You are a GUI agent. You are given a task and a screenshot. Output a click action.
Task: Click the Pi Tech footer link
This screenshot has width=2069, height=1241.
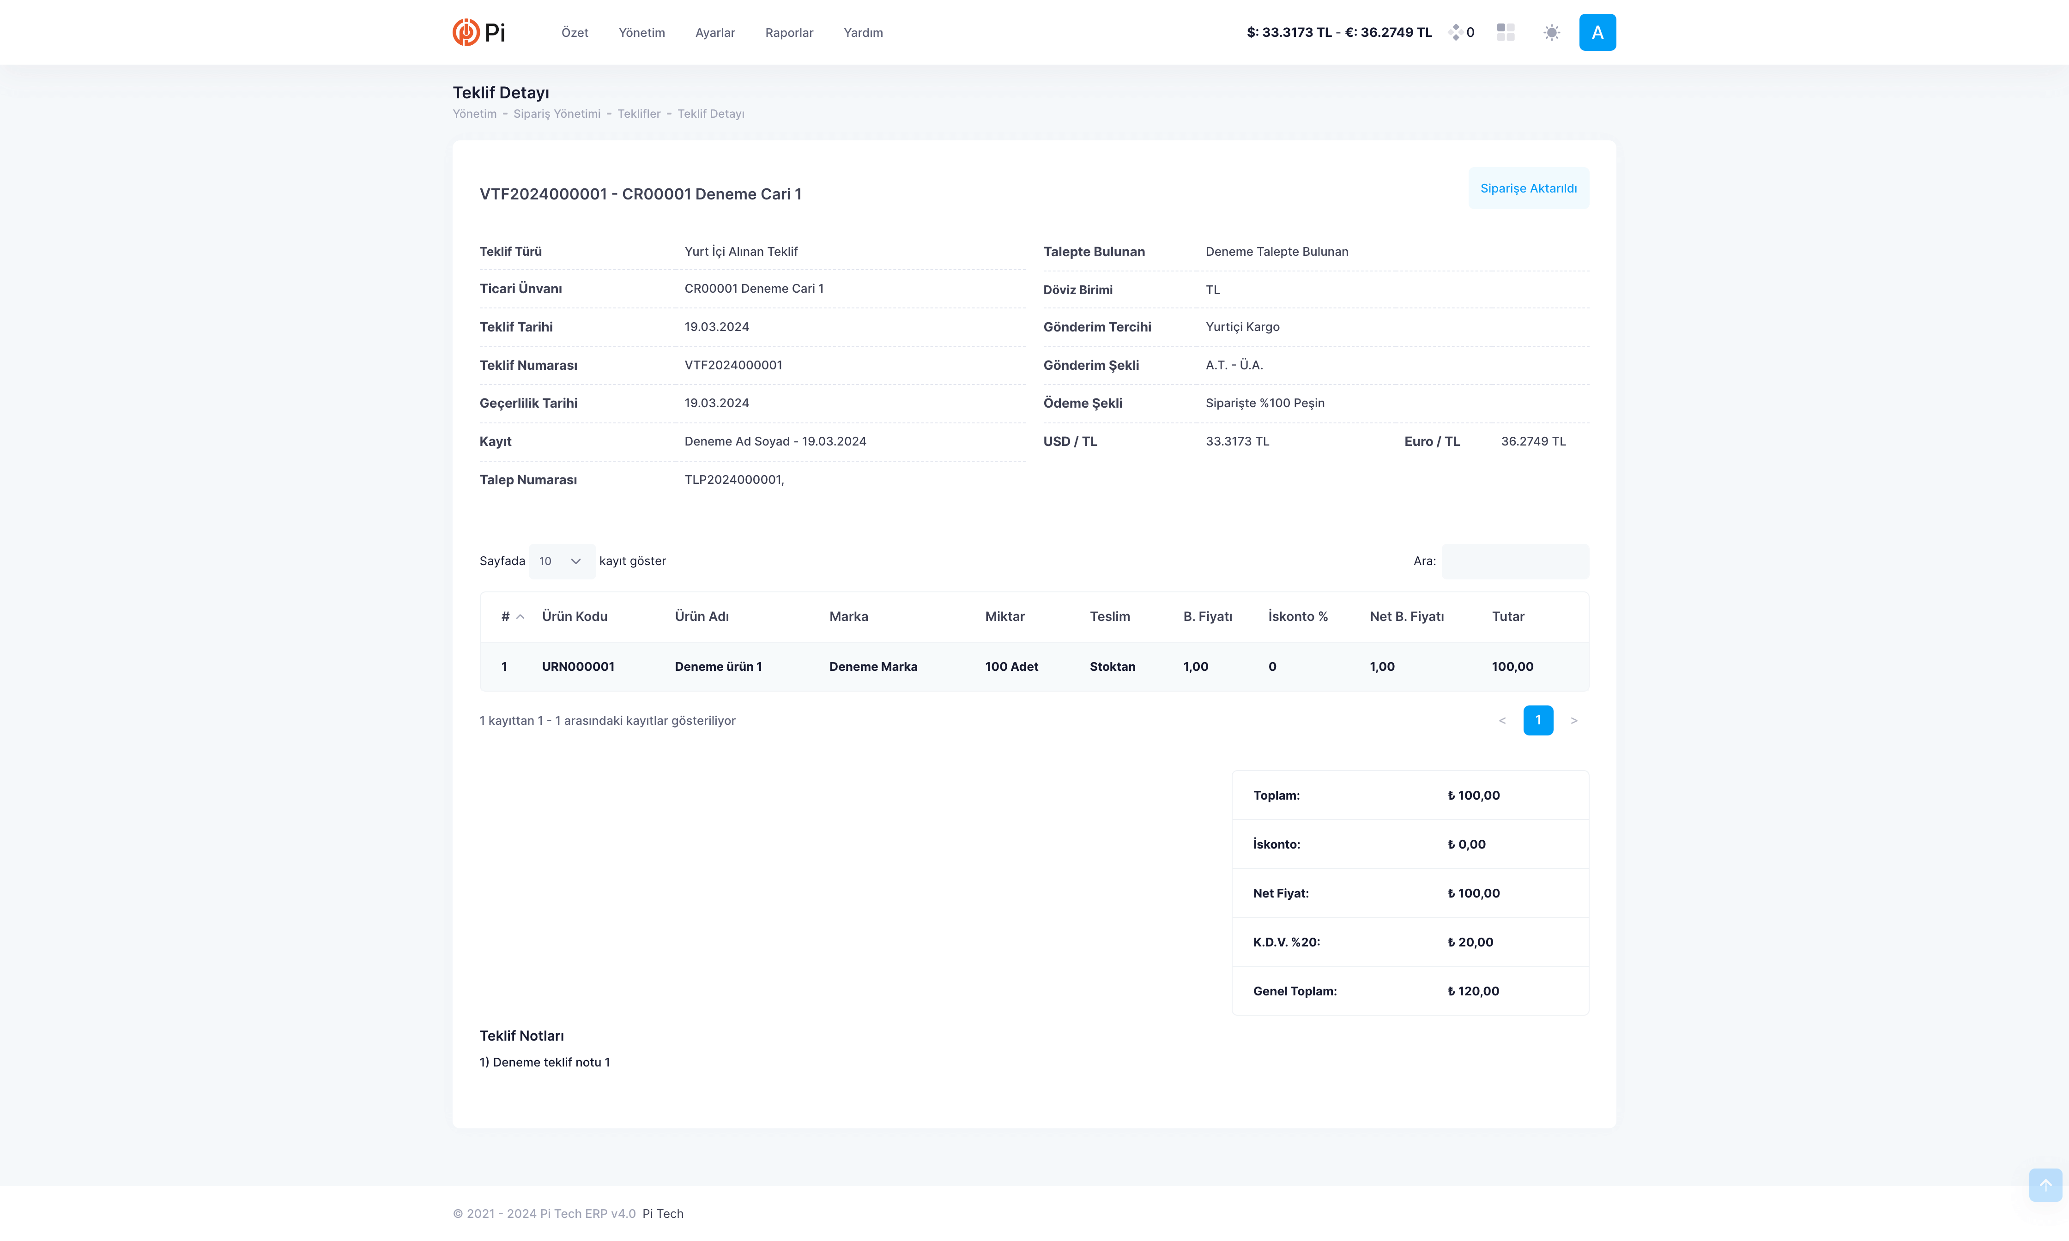(x=662, y=1213)
